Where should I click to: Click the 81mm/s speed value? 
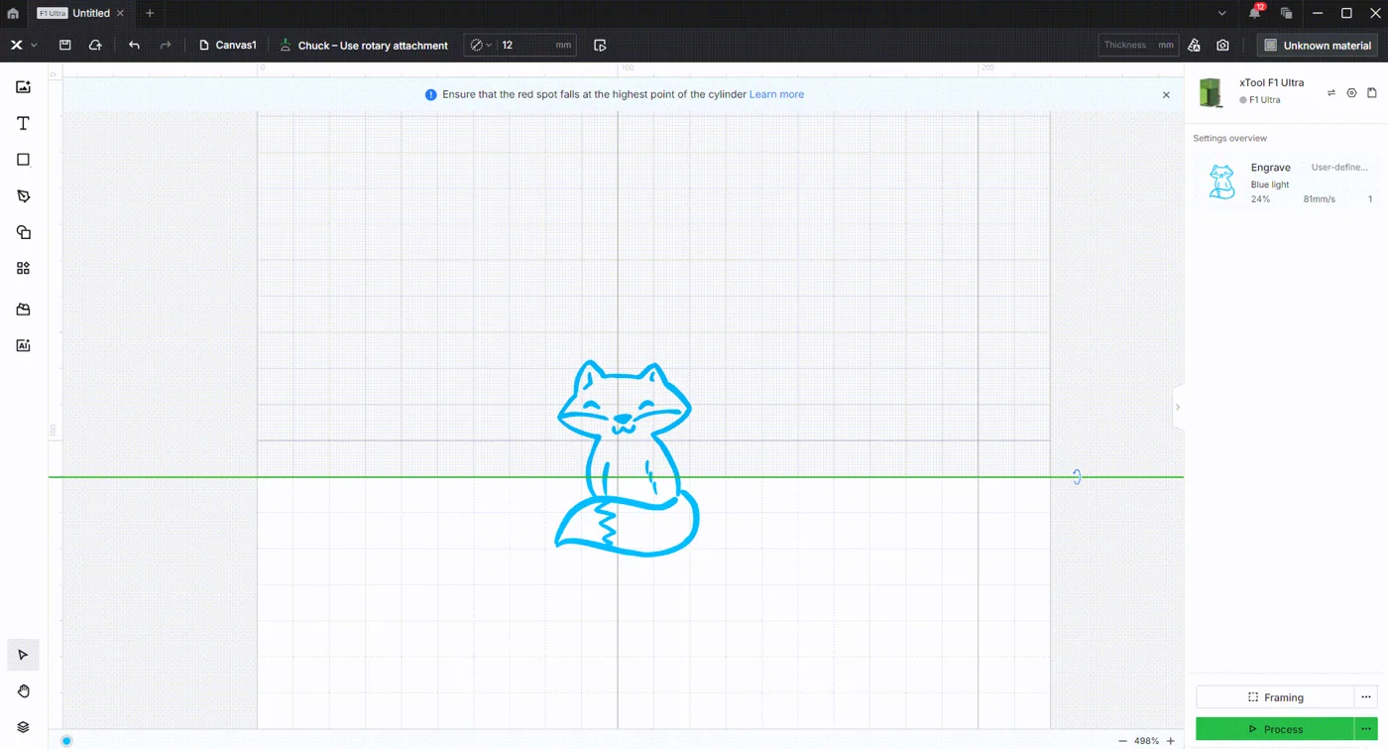[1319, 199]
